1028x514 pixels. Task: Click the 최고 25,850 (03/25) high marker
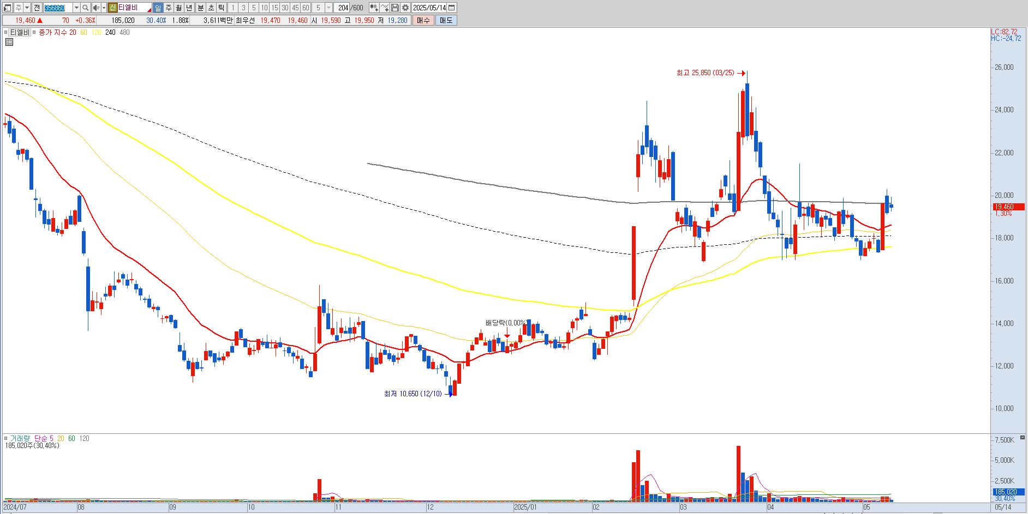pos(711,73)
